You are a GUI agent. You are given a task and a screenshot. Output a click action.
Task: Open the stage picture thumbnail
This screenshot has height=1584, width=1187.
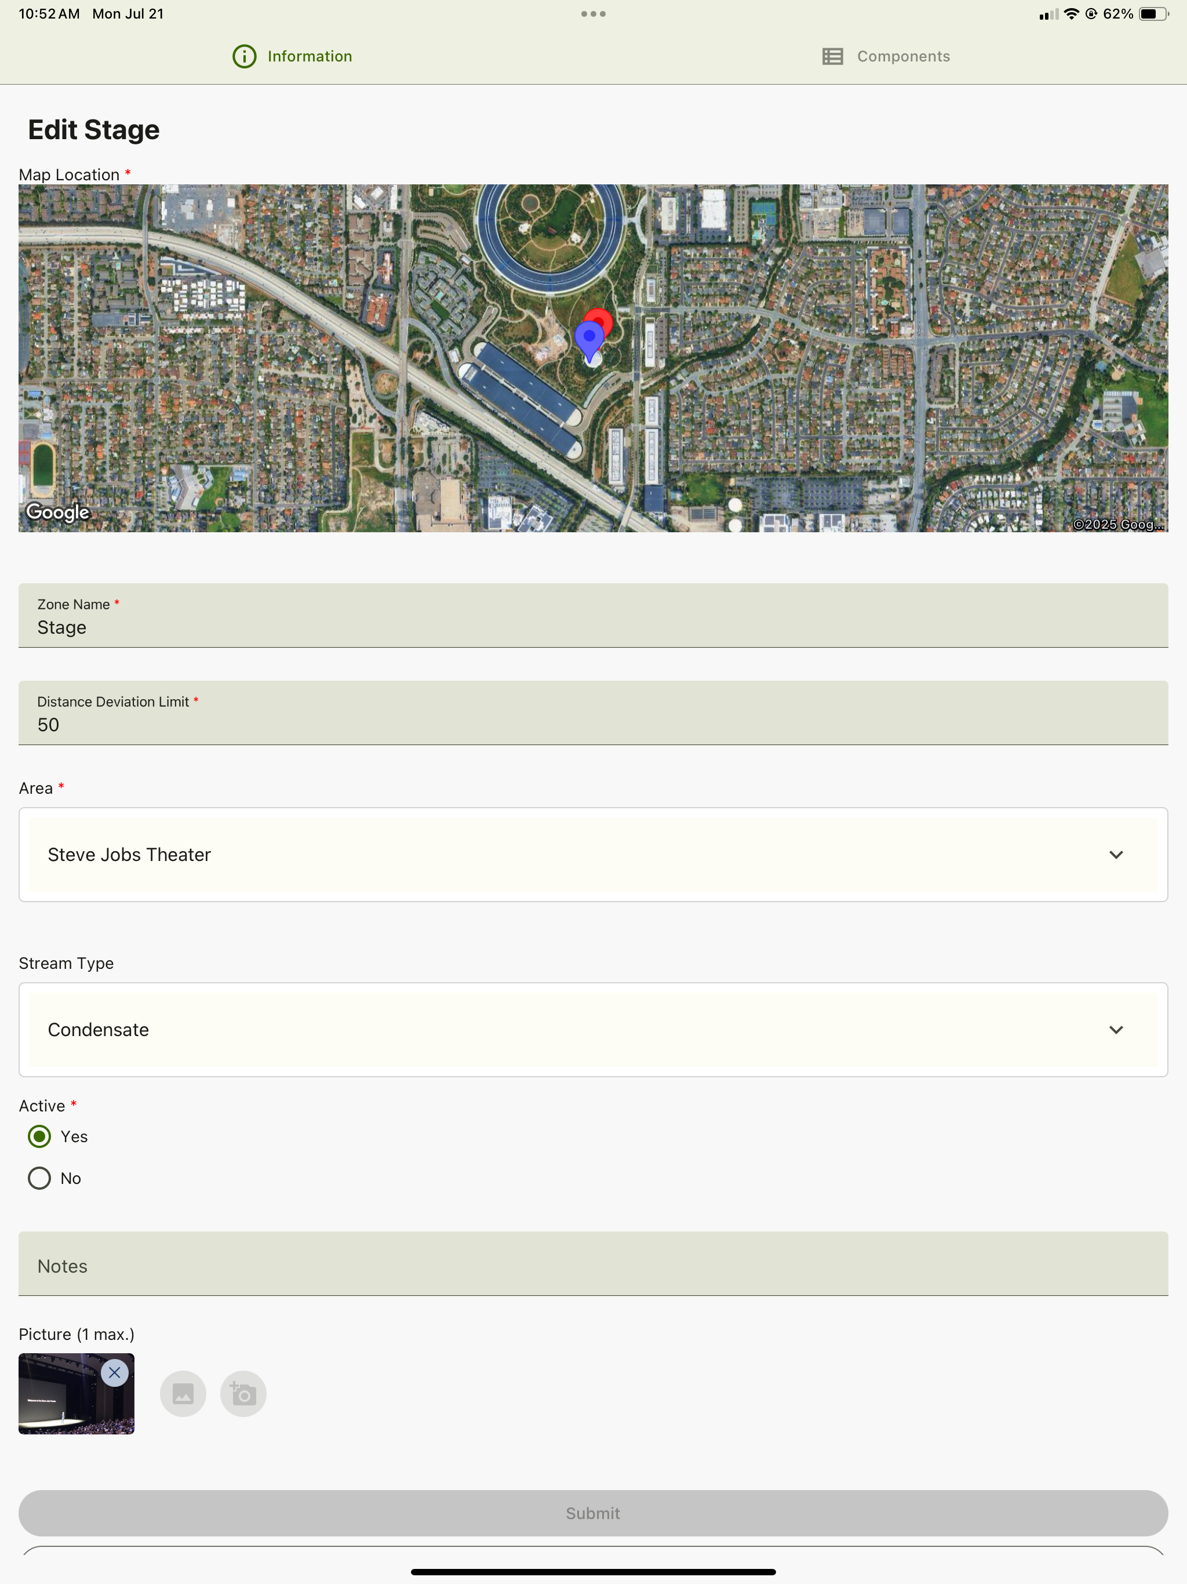click(x=77, y=1393)
